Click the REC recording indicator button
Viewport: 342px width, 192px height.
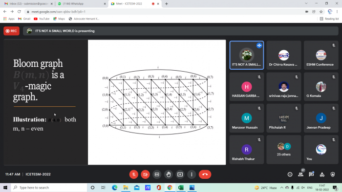click(x=11, y=31)
